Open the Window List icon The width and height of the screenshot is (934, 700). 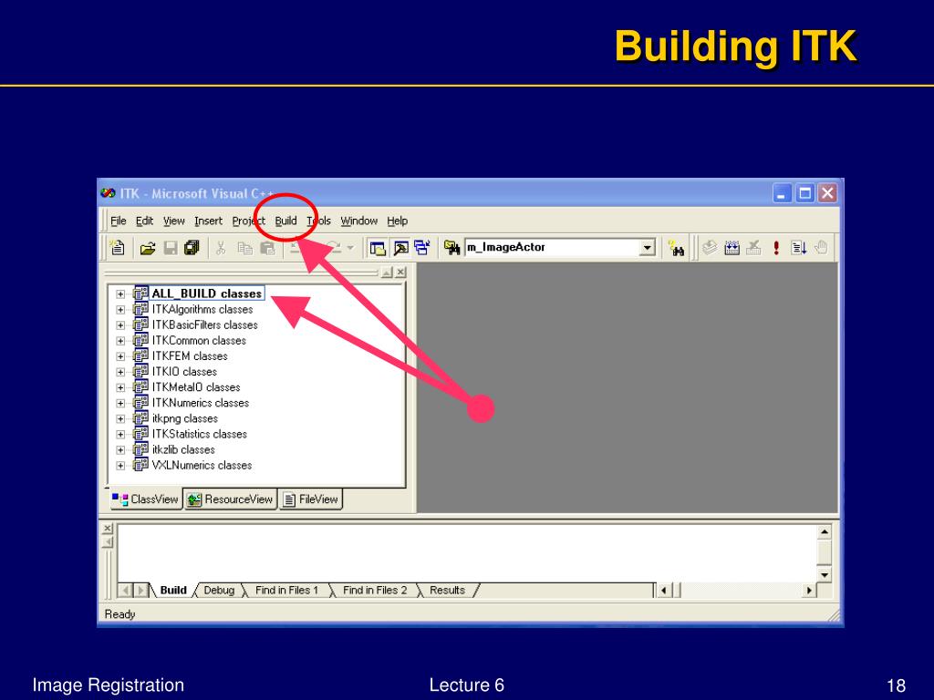pos(421,248)
